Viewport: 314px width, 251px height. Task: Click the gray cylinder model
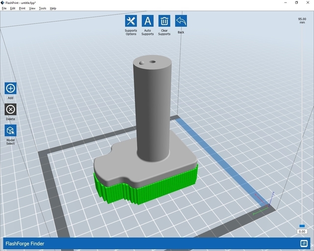[x=153, y=108]
